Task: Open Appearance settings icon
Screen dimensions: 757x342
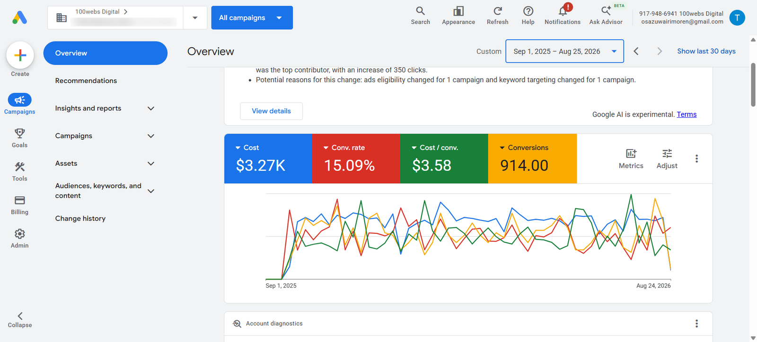Action: 458,11
